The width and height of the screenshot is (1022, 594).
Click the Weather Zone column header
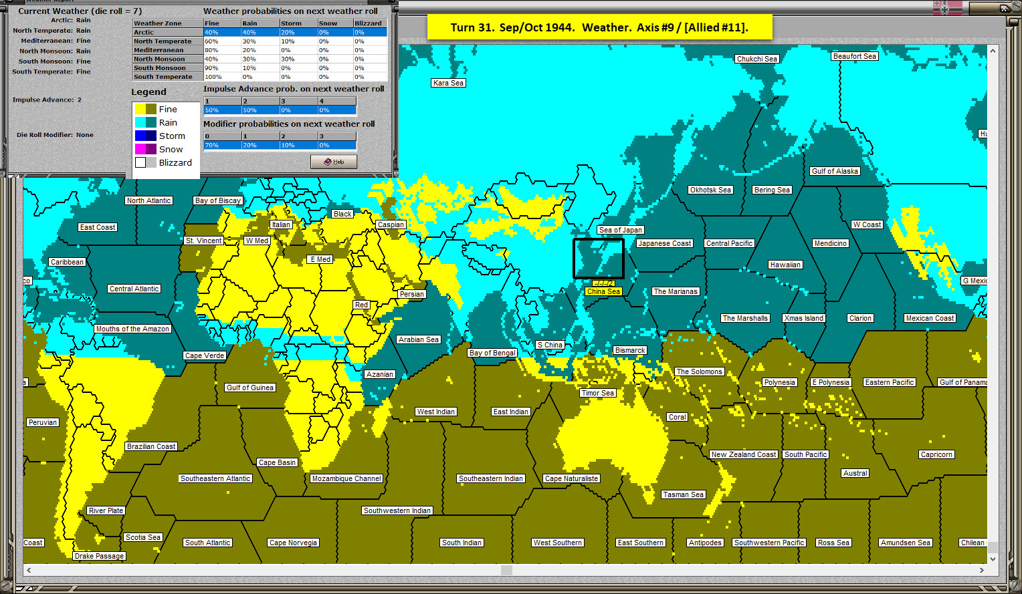(x=168, y=23)
